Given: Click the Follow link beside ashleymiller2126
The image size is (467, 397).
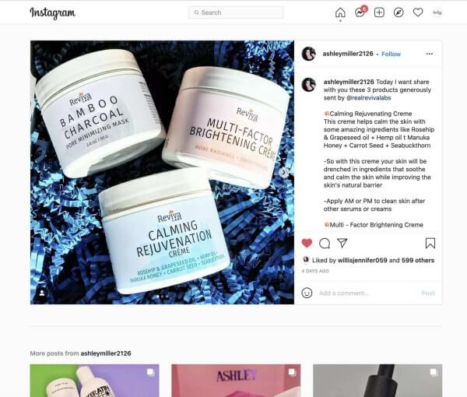Looking at the screenshot, I should [391, 54].
